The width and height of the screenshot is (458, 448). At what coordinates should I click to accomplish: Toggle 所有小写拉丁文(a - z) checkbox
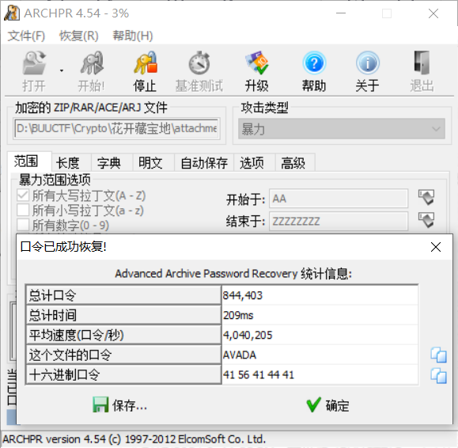[x=23, y=210]
